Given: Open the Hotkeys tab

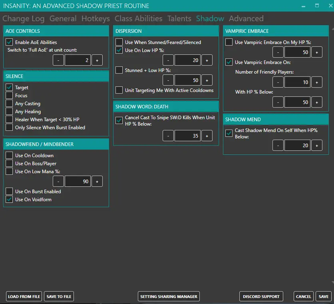Looking at the screenshot, I should point(95,18).
